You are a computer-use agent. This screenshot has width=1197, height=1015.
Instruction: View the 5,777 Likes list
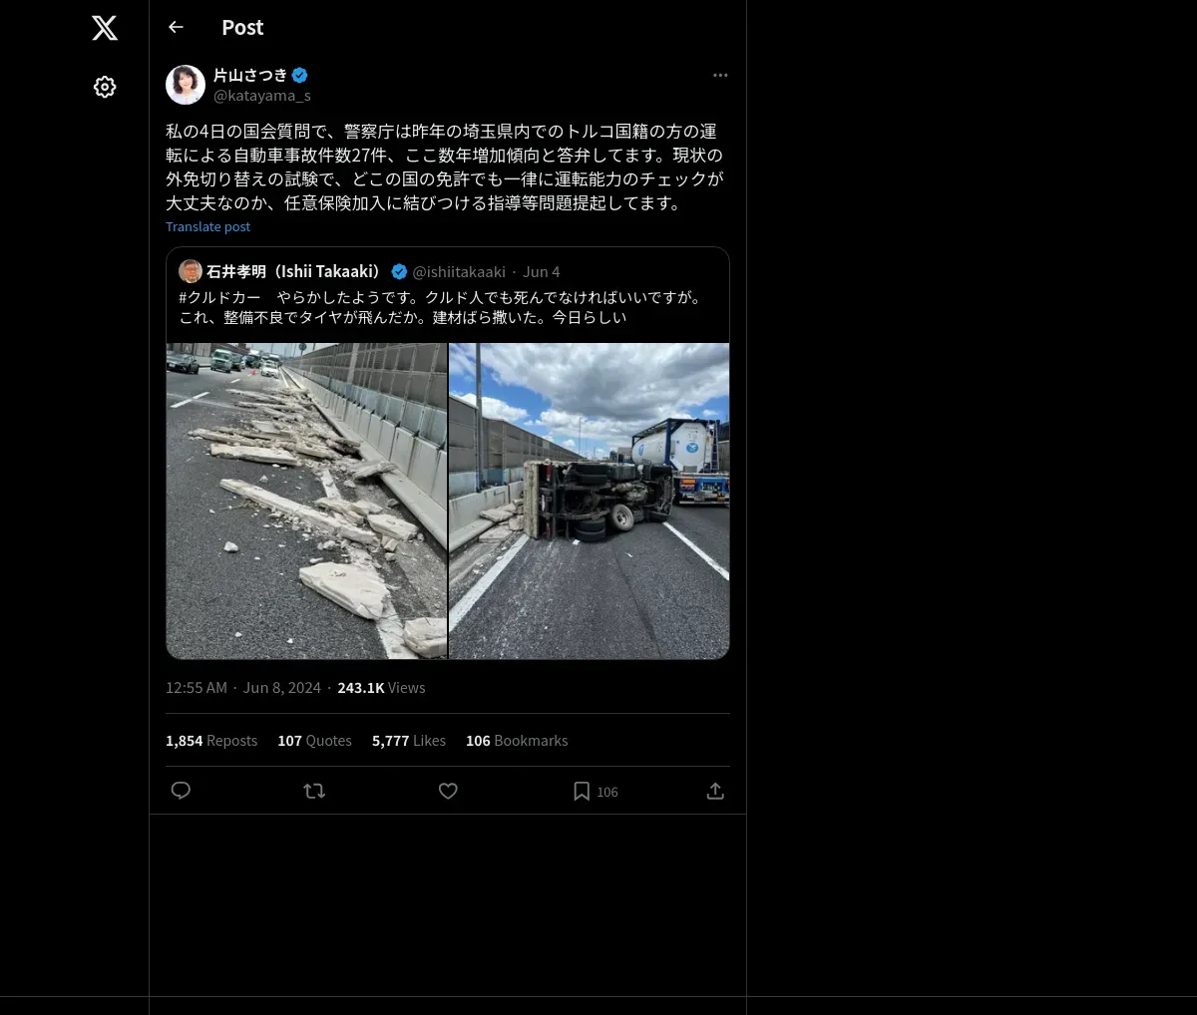[409, 741]
